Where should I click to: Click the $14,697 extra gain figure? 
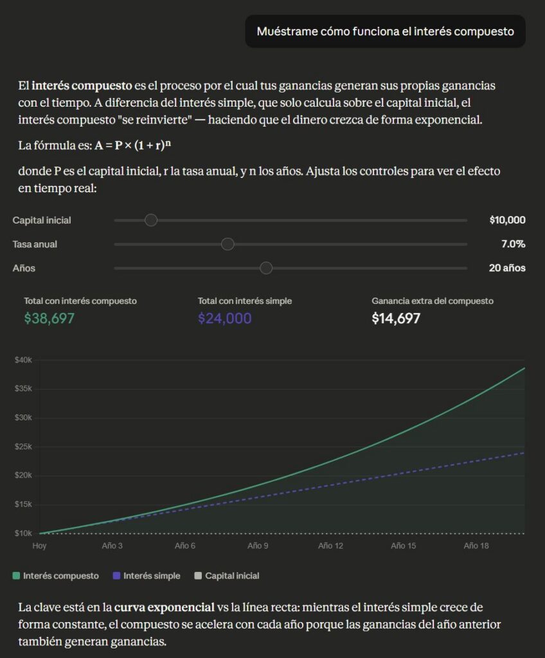click(396, 318)
